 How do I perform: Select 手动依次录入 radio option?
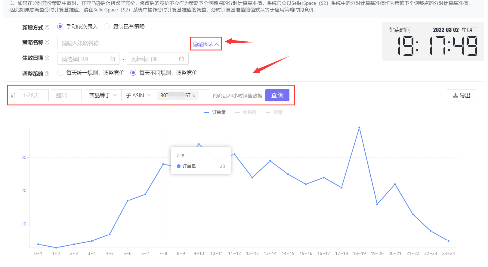(60, 26)
